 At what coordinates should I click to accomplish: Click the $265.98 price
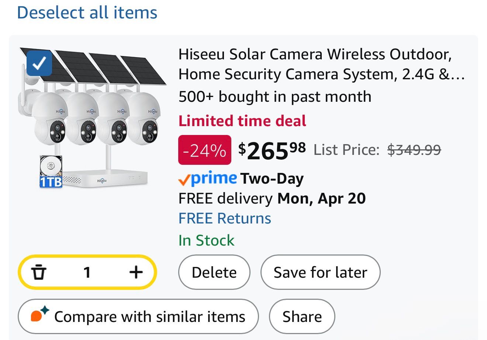[272, 150]
